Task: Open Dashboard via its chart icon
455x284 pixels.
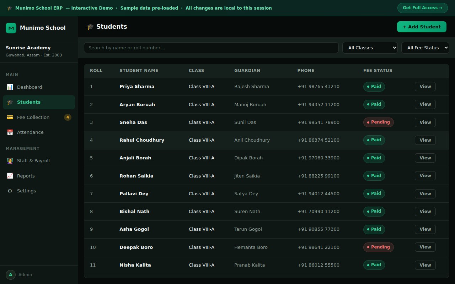Action: pyautogui.click(x=10, y=87)
